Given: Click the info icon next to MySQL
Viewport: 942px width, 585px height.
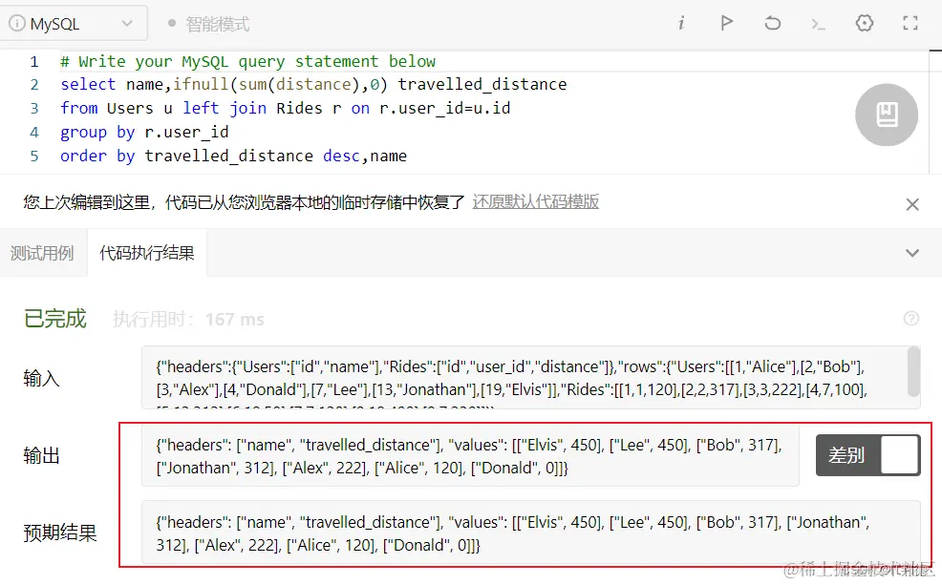Looking at the screenshot, I should 17,24.
